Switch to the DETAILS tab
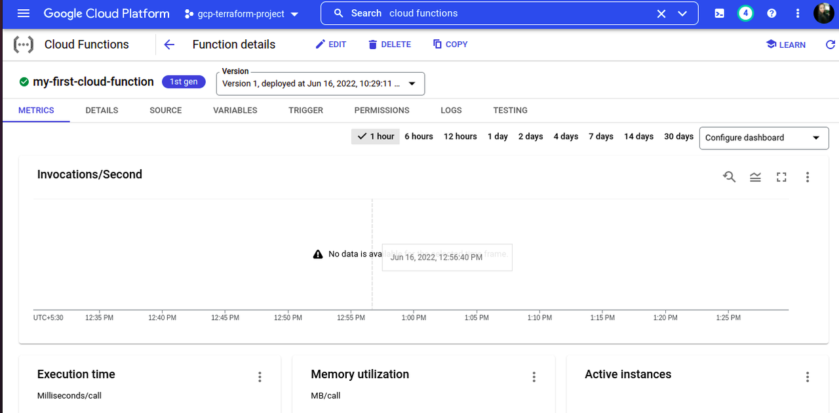Image resolution: width=839 pixels, height=413 pixels. tap(102, 110)
